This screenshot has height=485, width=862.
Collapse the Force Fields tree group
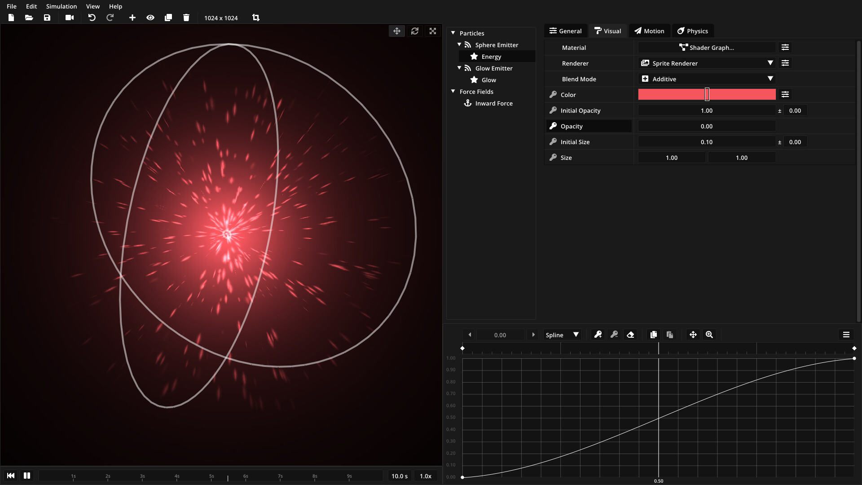[x=453, y=92]
